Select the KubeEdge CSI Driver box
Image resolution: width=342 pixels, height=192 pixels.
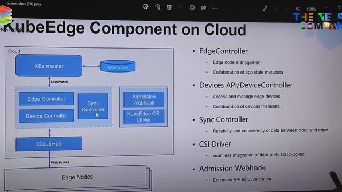tap(144, 117)
